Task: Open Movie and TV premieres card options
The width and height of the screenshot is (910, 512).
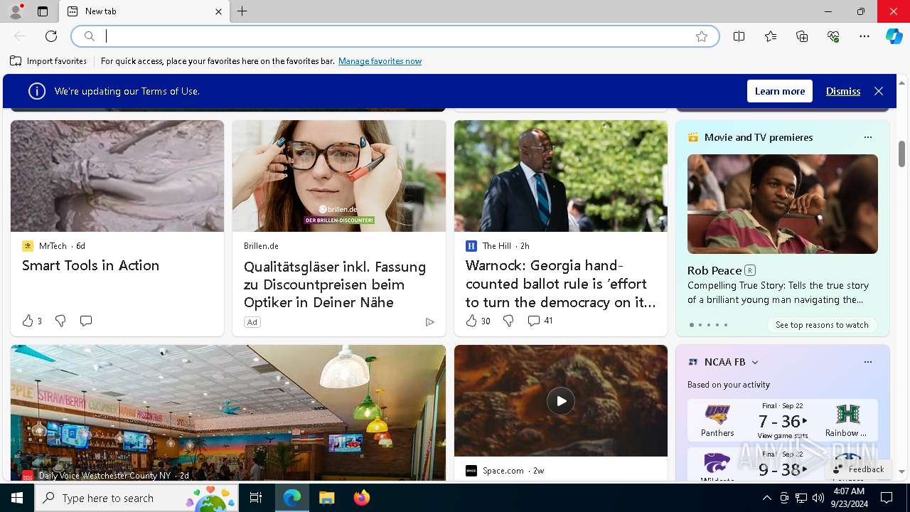Action: click(867, 137)
